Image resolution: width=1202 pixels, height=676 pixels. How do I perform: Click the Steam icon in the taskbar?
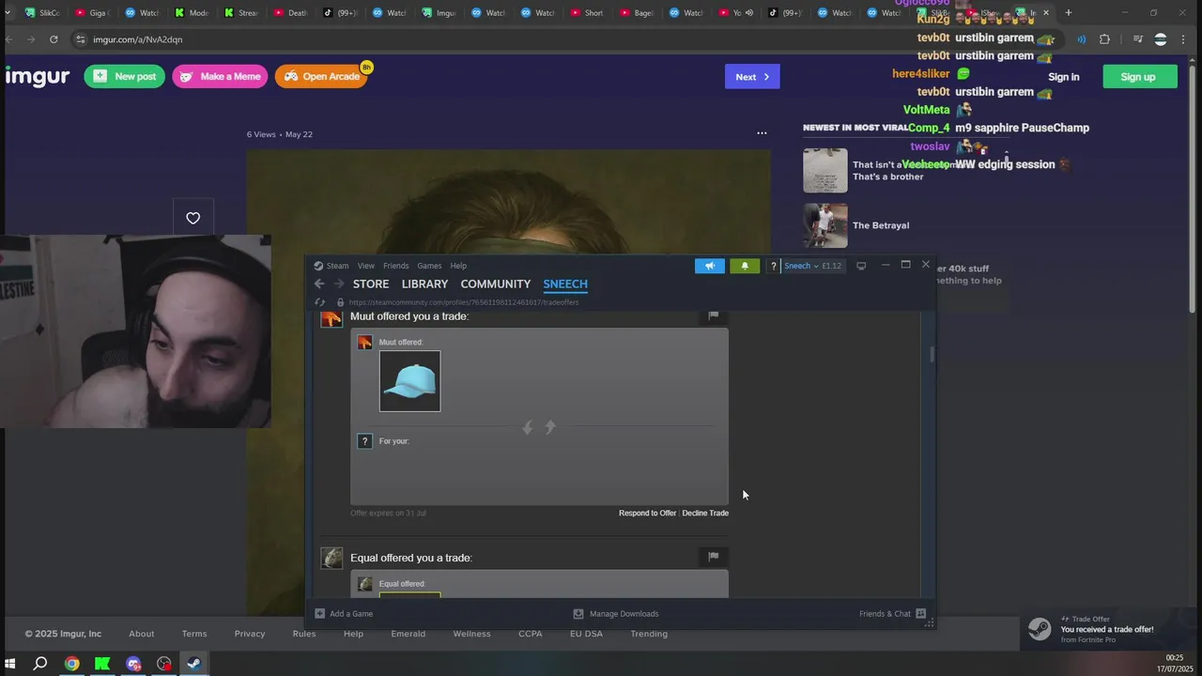point(193,664)
